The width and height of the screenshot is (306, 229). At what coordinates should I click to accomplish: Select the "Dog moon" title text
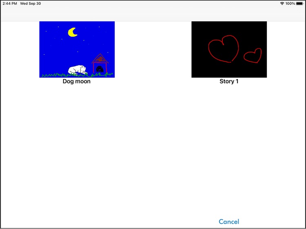tap(77, 81)
